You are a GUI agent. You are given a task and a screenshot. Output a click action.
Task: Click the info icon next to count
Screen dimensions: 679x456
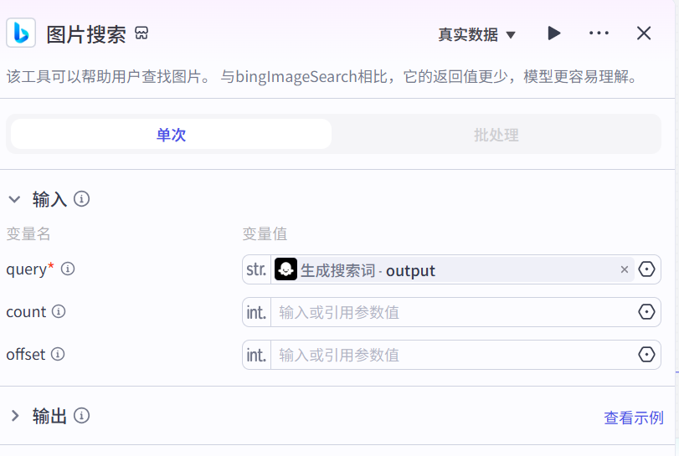coord(59,311)
